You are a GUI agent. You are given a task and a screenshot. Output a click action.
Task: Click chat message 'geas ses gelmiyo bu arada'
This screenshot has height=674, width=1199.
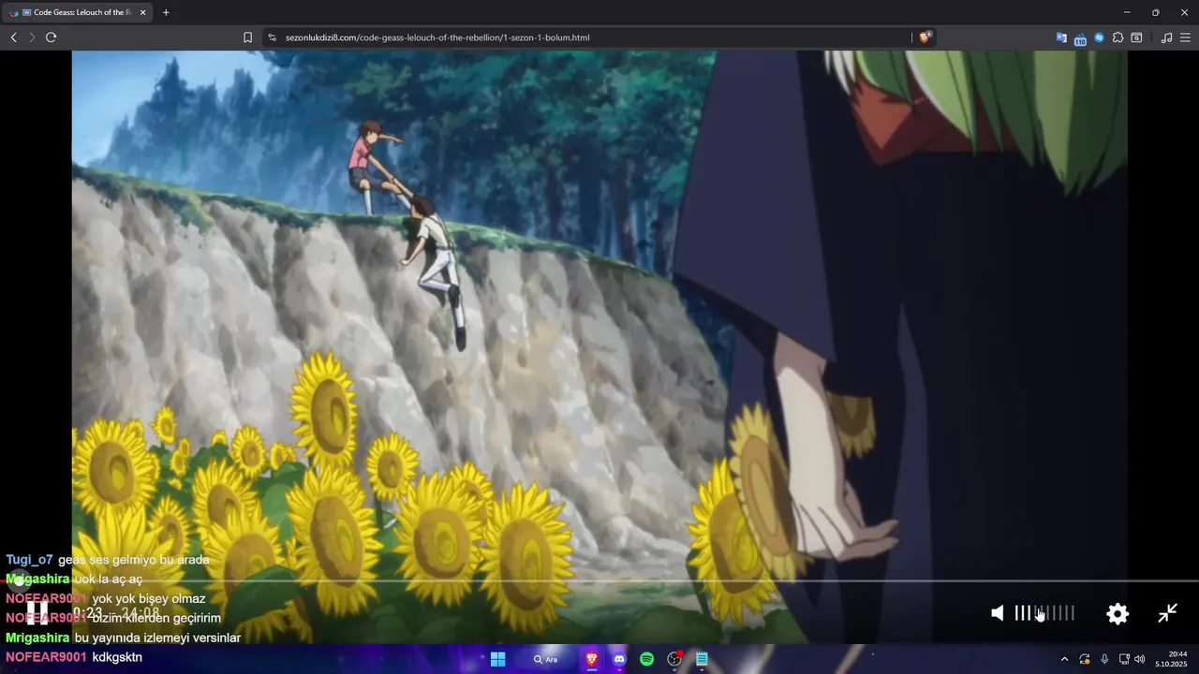tap(134, 560)
